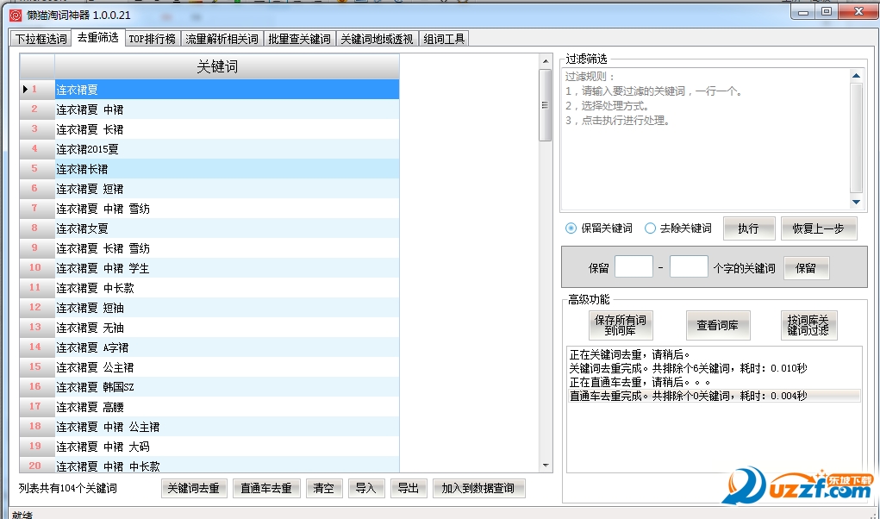
Task: Click filter box scroll-down arrow
Action: click(x=856, y=202)
